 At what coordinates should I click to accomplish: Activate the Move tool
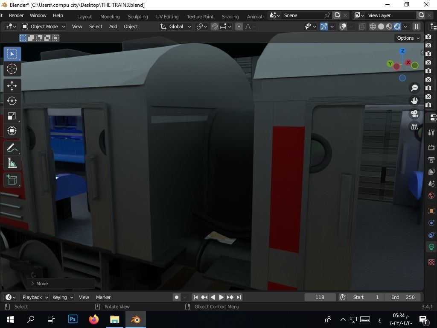12,86
